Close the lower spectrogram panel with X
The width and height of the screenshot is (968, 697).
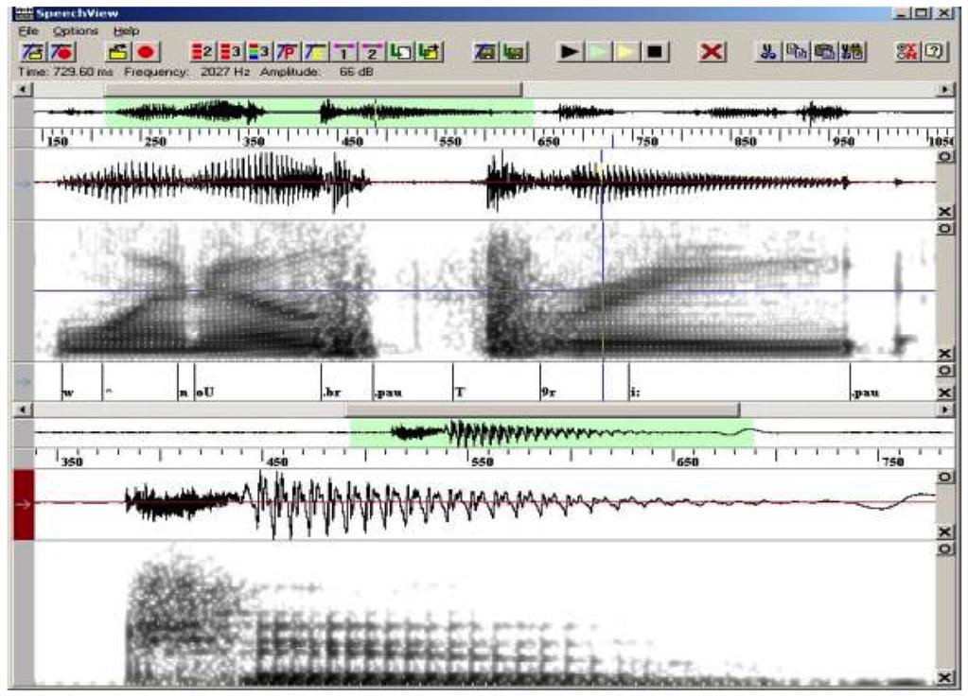click(944, 677)
